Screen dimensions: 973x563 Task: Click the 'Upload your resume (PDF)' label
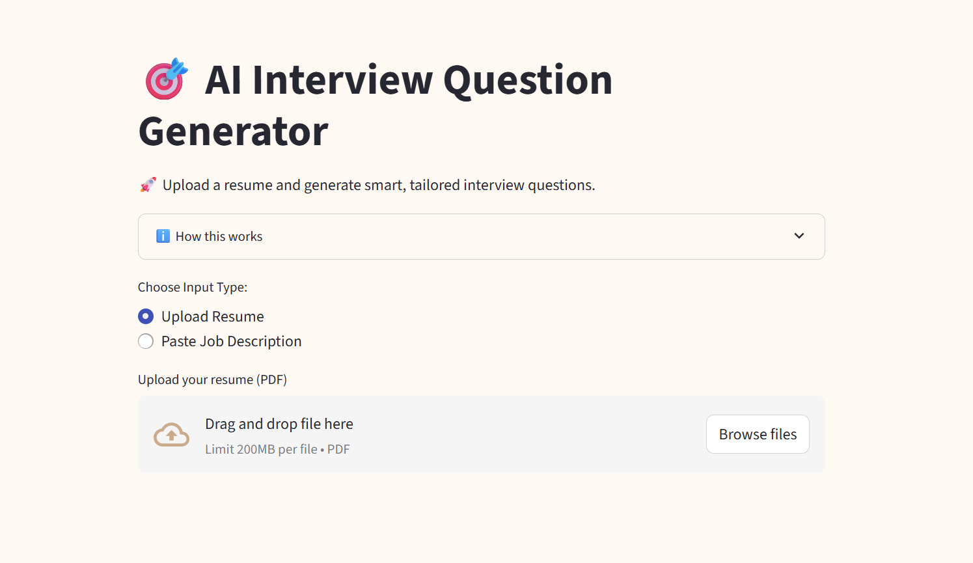pos(212,379)
